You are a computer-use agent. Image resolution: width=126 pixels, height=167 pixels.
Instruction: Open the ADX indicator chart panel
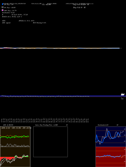pyautogui.click(x=15, y=137)
